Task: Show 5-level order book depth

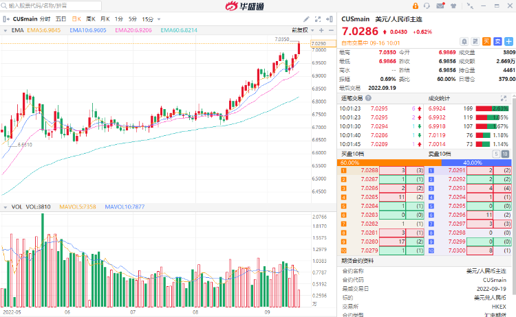Action: click(496, 154)
